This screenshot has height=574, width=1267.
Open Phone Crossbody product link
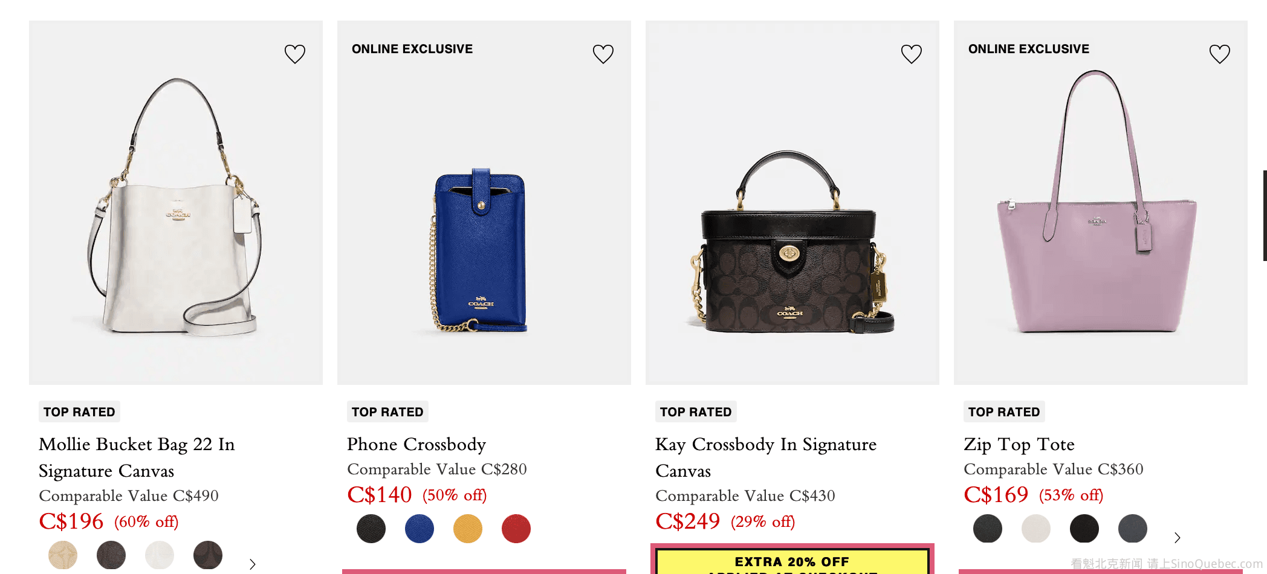416,444
